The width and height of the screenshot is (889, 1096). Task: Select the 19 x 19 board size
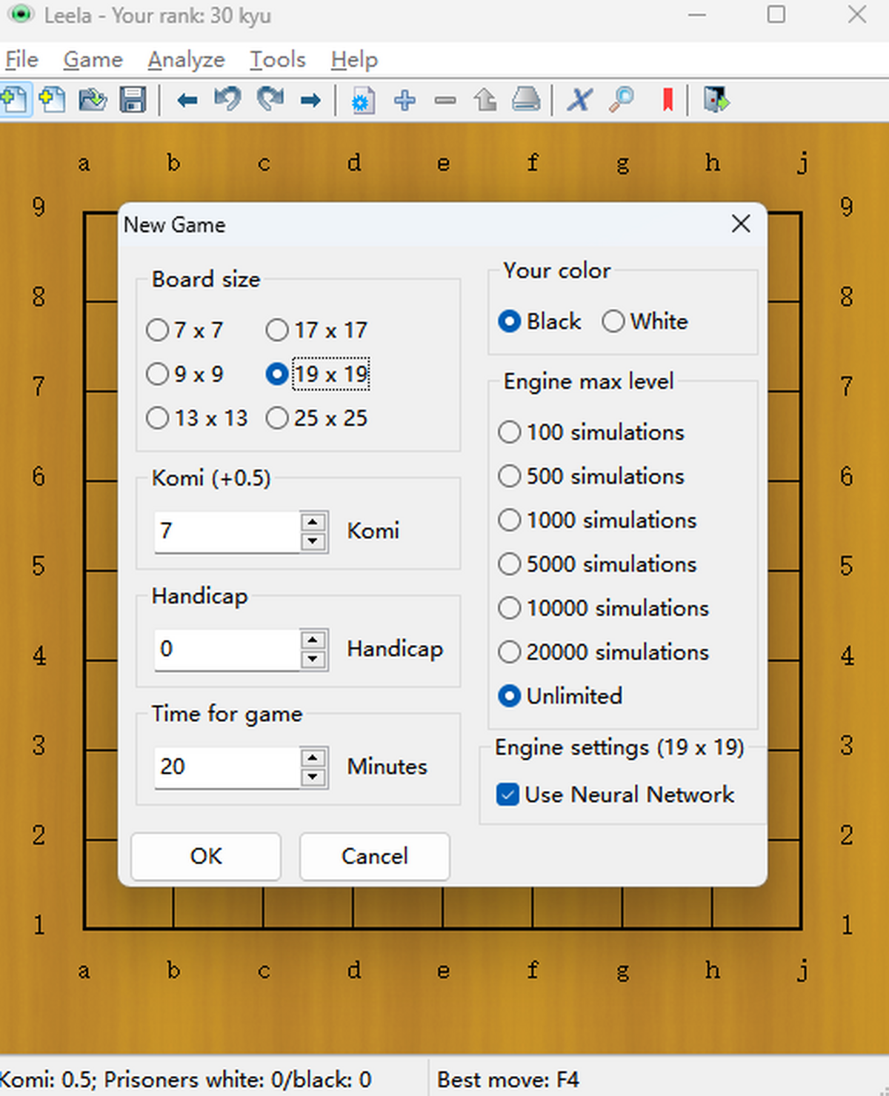tap(317, 374)
